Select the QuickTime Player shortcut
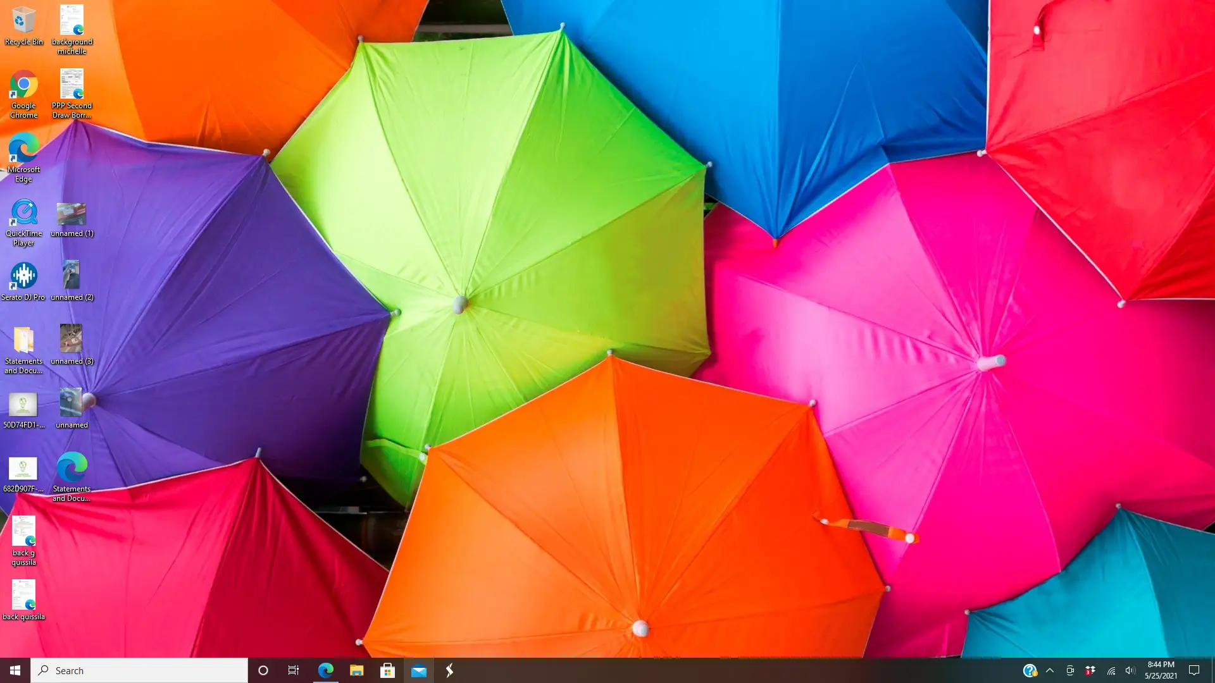Screen dimensions: 1215x683 [x=23, y=222]
